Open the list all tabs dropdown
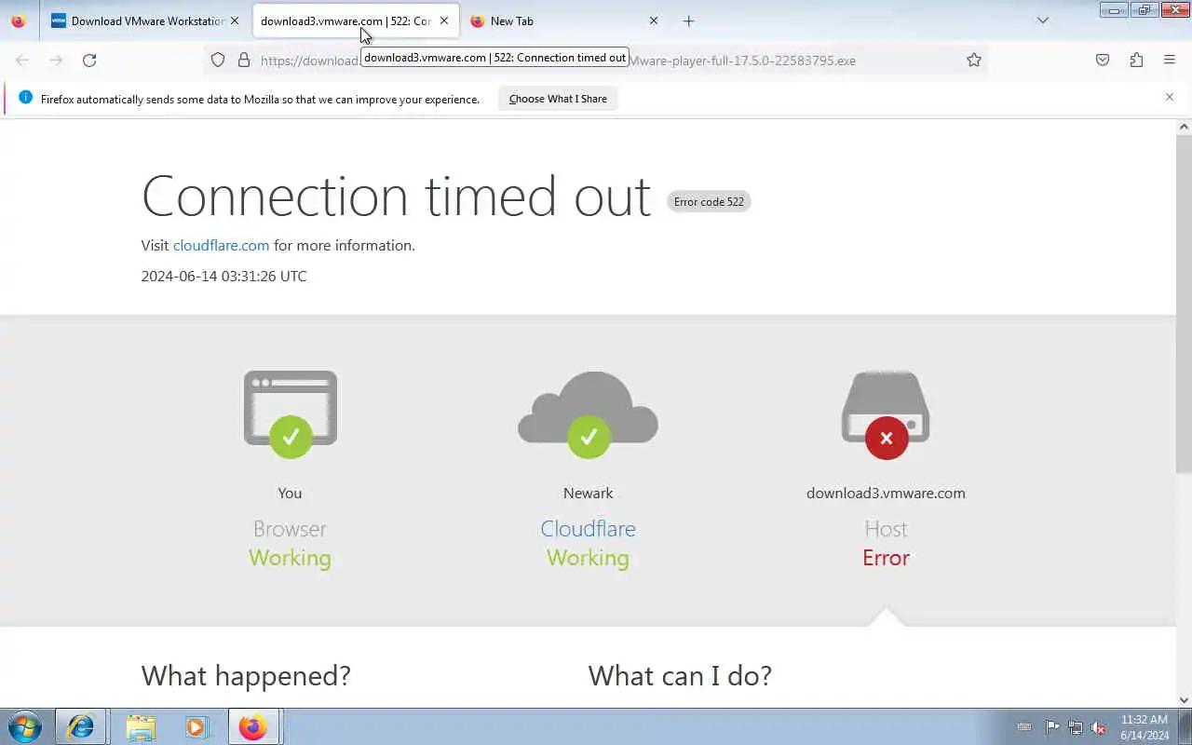The width and height of the screenshot is (1192, 745). pos(1043,20)
